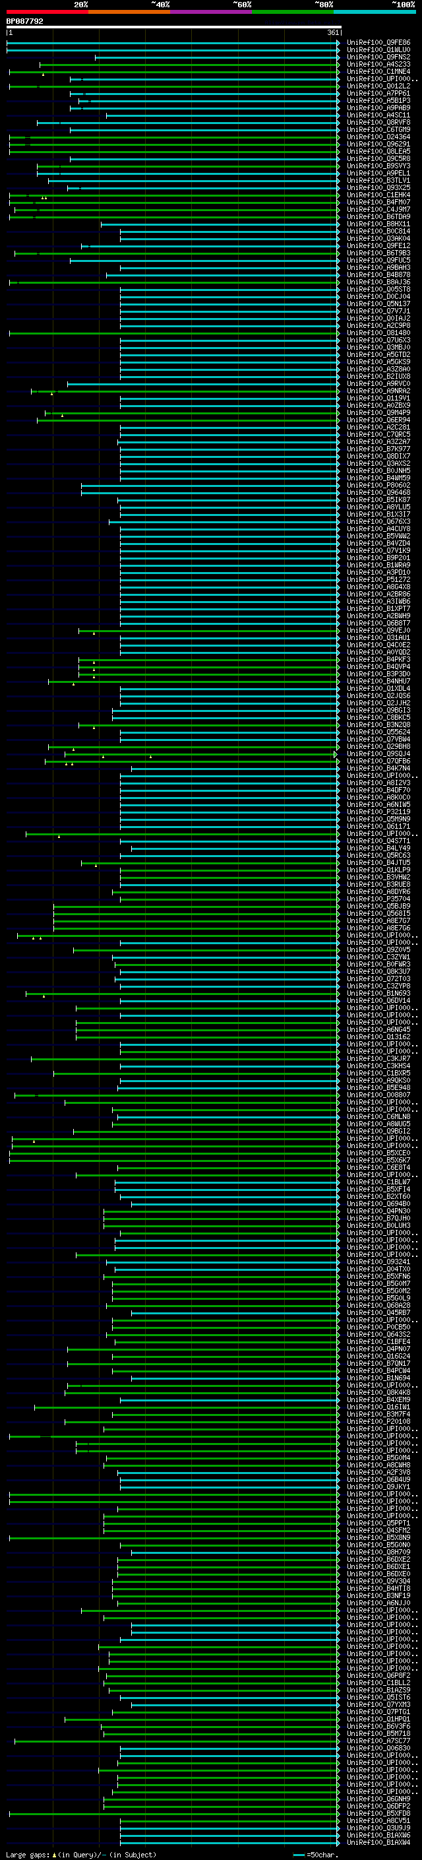Select hit label UniRef100_B1N693
Image resolution: width=422 pixels, height=1860 pixels.
(378, 993)
